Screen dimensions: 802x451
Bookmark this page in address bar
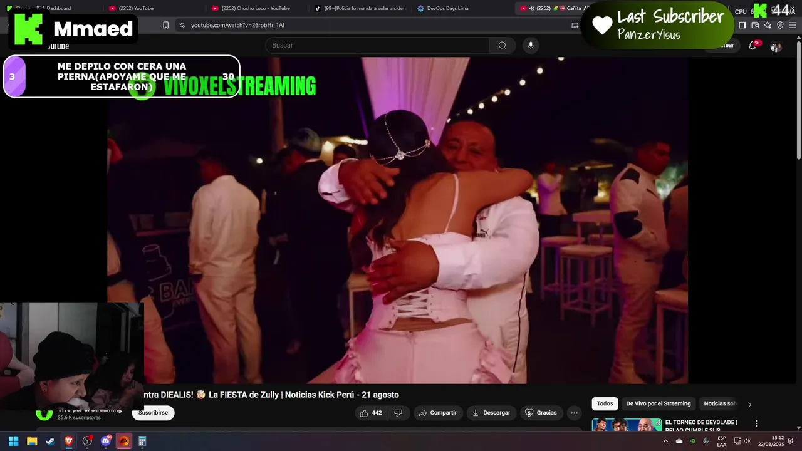tap(165, 25)
